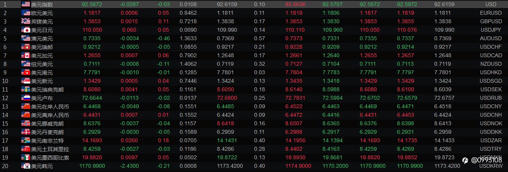Click the latest price 92.5872
This screenshot has height=172, width=508.
[92, 5]
